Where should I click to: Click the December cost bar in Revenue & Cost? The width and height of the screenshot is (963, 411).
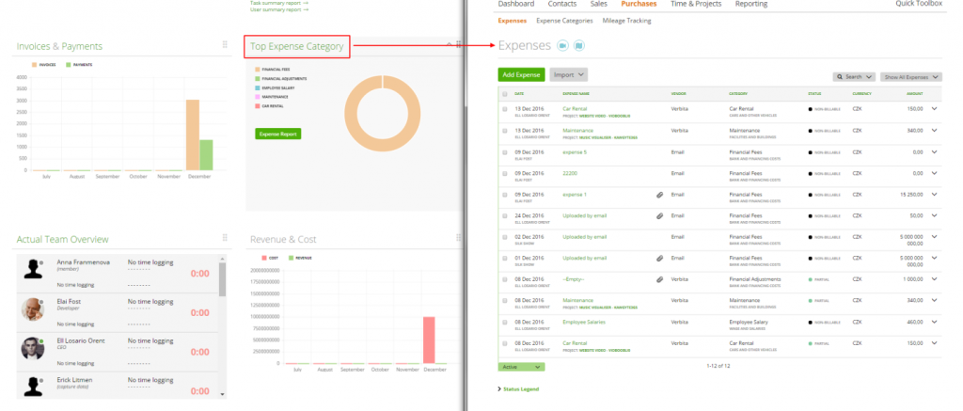429,340
